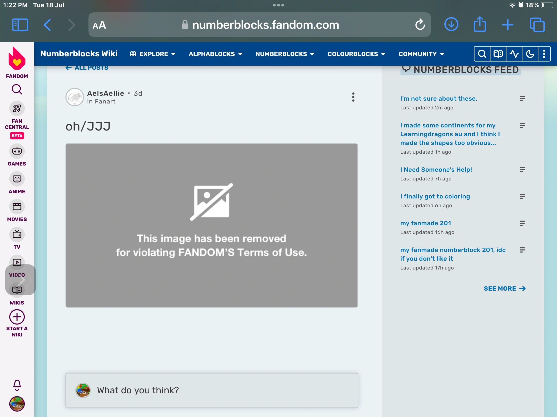
Task: Toggle dark theme moon icon
Action: coord(530,54)
